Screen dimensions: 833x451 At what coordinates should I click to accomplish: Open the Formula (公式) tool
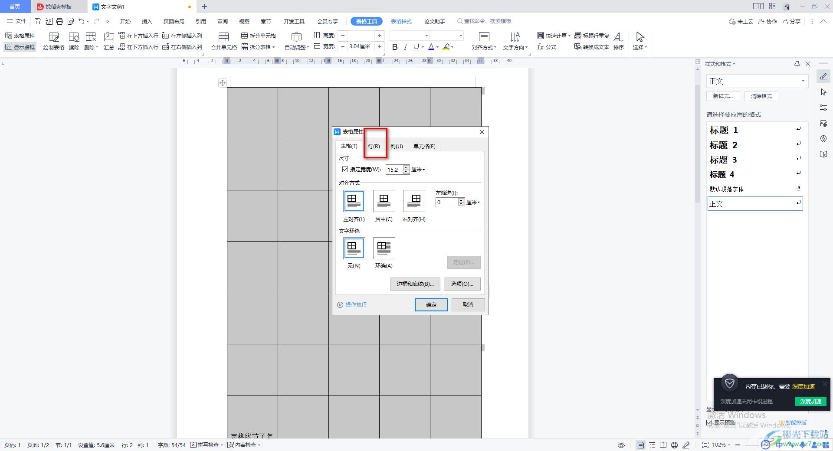(x=547, y=47)
